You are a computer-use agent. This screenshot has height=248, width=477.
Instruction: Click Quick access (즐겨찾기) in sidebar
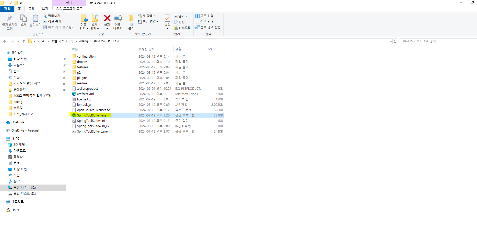[x=17, y=53]
